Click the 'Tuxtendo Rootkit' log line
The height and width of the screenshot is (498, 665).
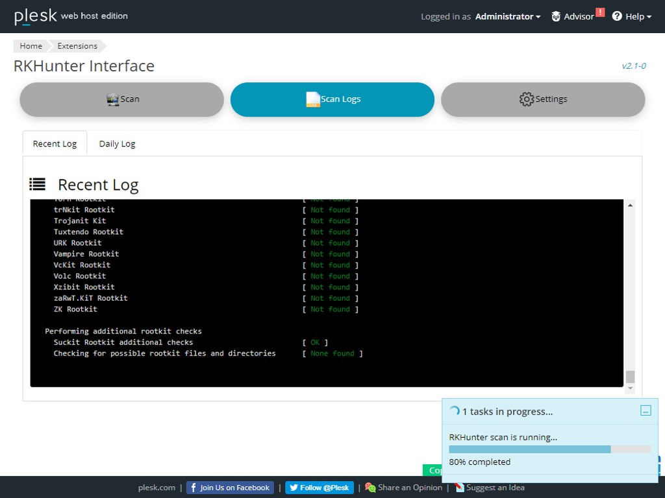click(x=88, y=232)
